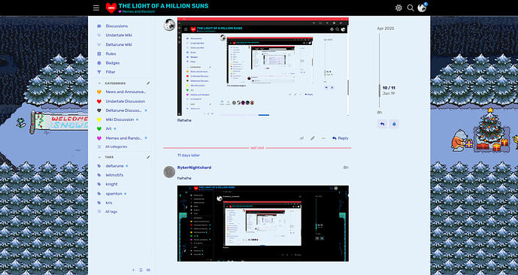
Task: Click the Badges circle icon
Action: tap(99, 62)
